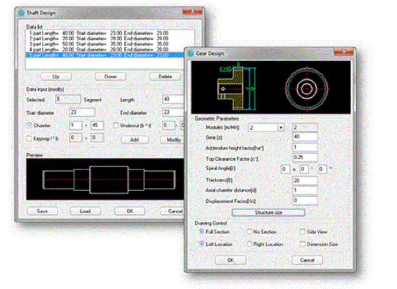Select the fourth part row in the Data list
The height and width of the screenshot is (289, 397).
pos(105,50)
